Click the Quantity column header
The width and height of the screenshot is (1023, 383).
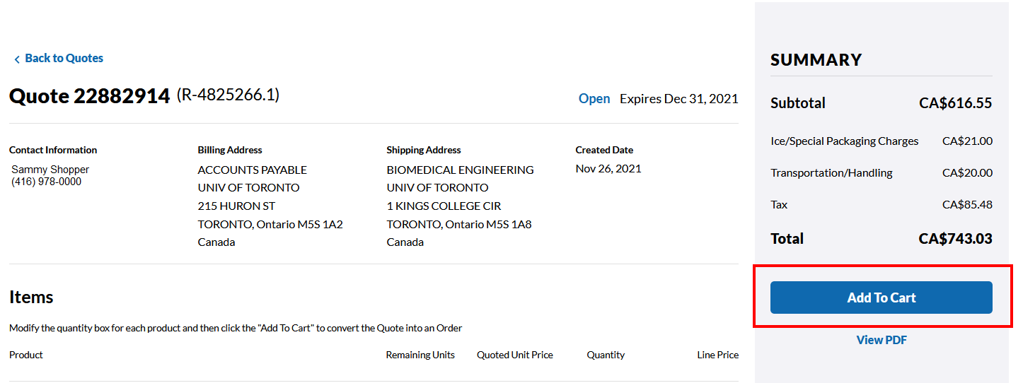(x=605, y=355)
